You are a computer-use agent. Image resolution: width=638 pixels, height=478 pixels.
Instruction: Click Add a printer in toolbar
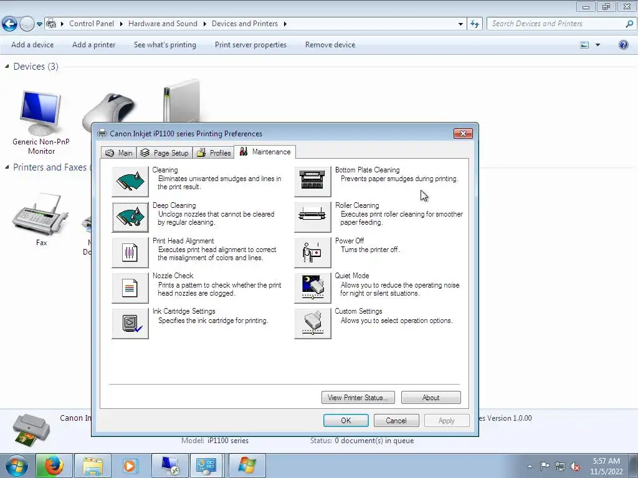click(x=93, y=45)
